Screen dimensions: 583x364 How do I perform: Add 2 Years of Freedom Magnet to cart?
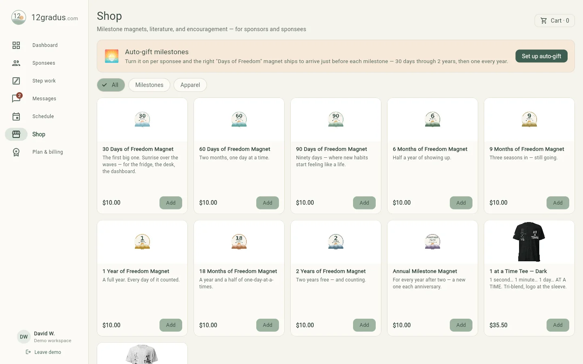pos(364,325)
